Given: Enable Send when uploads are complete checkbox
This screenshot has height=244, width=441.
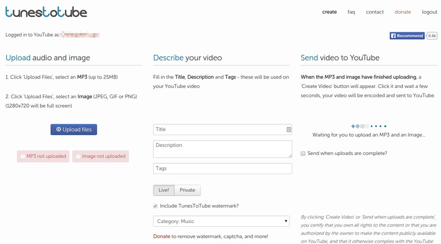Looking at the screenshot, I should (303, 153).
